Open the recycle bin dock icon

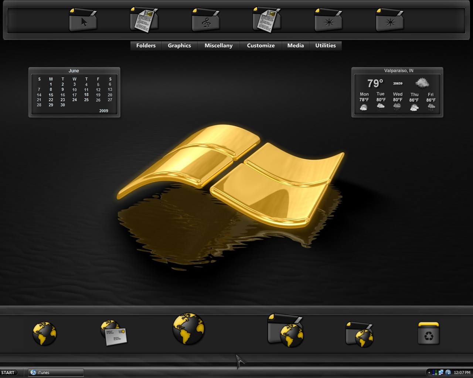coord(429,333)
